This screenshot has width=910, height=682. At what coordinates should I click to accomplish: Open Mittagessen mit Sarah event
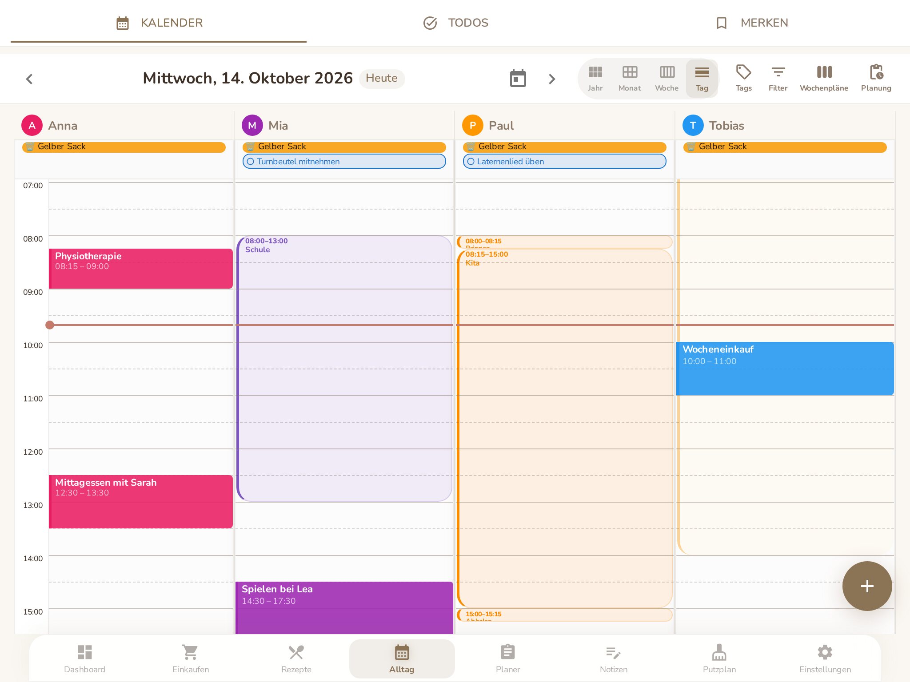[x=141, y=502]
